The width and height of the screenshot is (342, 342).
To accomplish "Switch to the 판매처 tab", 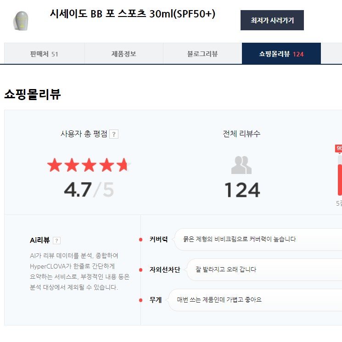I will point(44,54).
